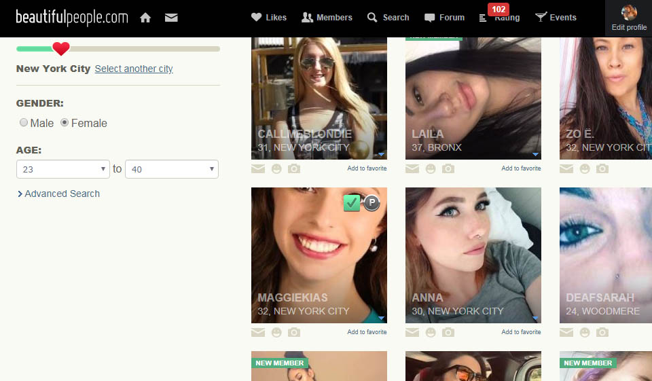Click the heart handle on distance slider
The image size is (652, 381).
pyautogui.click(x=61, y=49)
